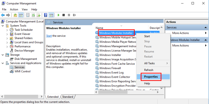This screenshot has width=209, height=104.
Task: Collapse the System Tools tree node
Action: pyautogui.click(x=3, y=26)
